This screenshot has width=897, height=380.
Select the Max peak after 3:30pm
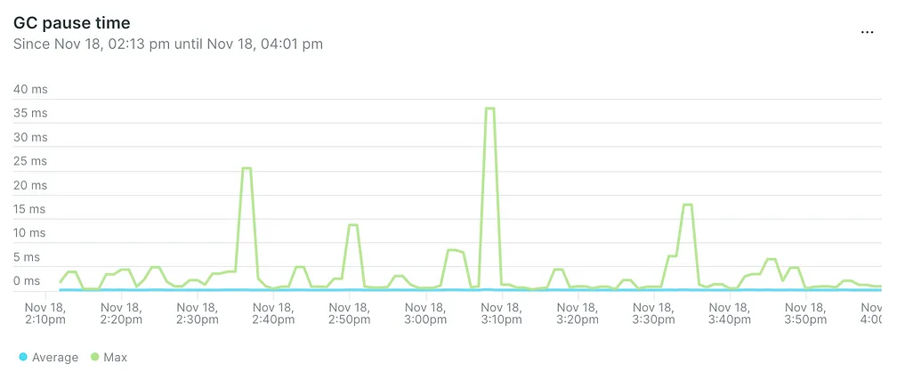[687, 206]
